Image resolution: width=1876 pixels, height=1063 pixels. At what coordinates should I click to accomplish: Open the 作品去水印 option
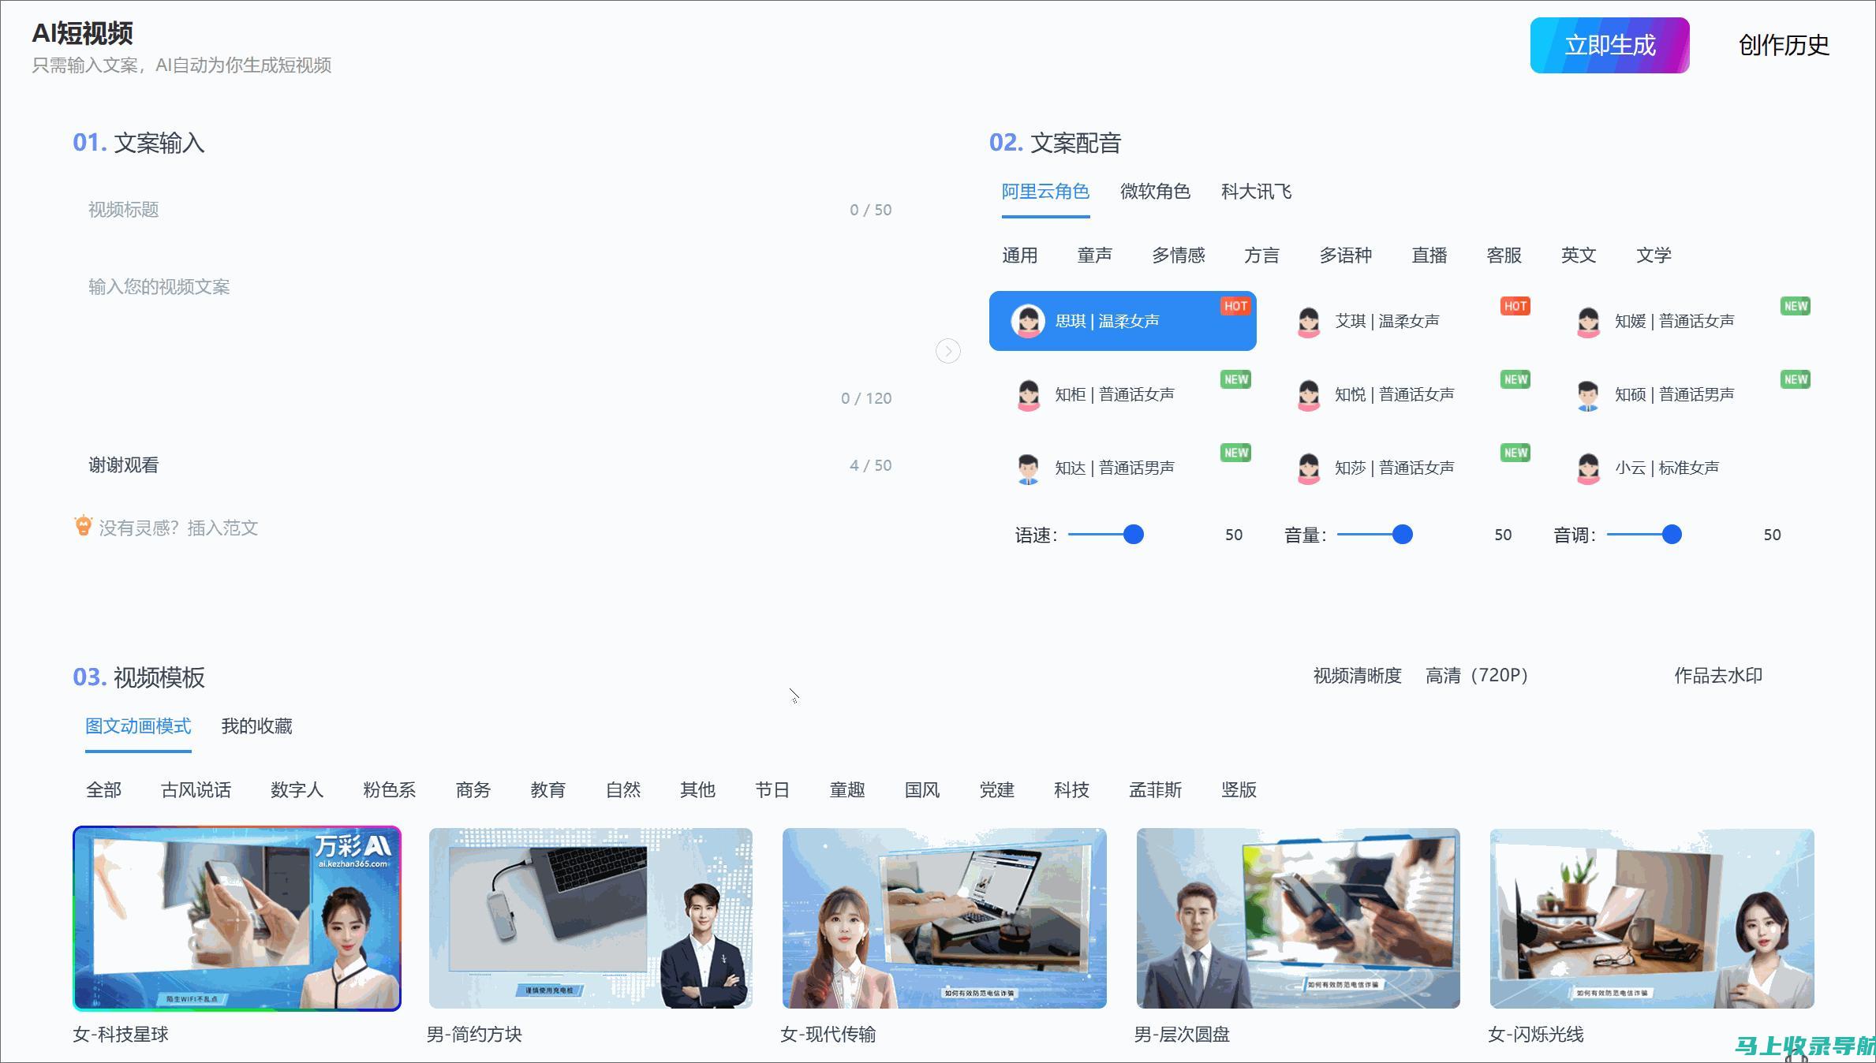tap(1718, 676)
